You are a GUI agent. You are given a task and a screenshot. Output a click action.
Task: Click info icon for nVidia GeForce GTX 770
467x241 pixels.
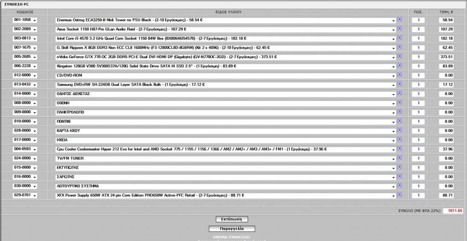point(400,56)
